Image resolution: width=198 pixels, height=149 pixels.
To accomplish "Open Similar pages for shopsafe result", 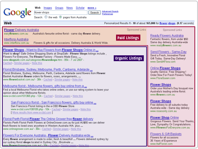I will coord(22,63).
